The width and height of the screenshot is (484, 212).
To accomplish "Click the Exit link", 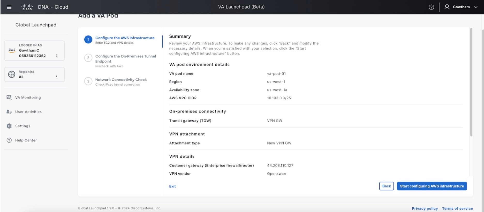I will (x=172, y=186).
